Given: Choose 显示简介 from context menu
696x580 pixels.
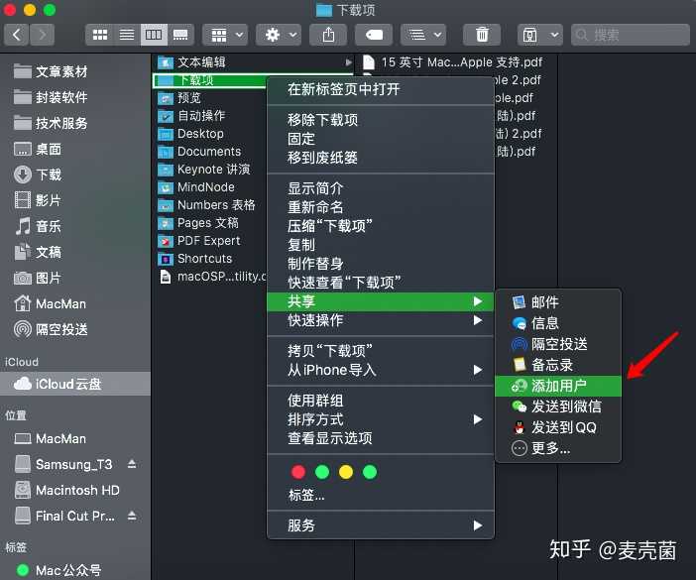Looking at the screenshot, I should coord(381,188).
